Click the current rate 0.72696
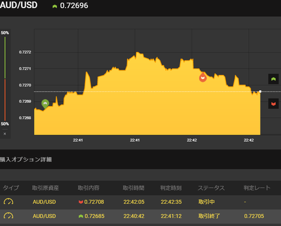The image size is (281, 226). click(74, 6)
